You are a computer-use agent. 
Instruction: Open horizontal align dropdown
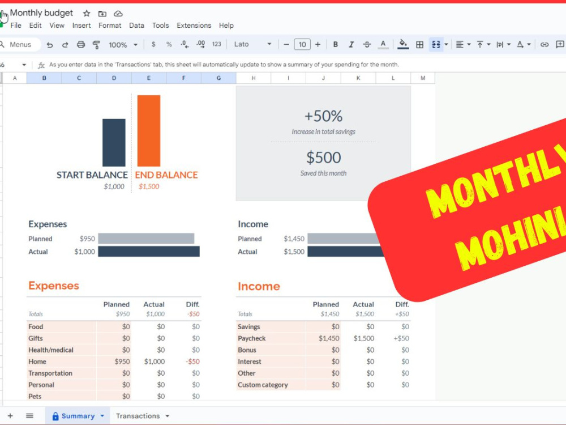463,44
